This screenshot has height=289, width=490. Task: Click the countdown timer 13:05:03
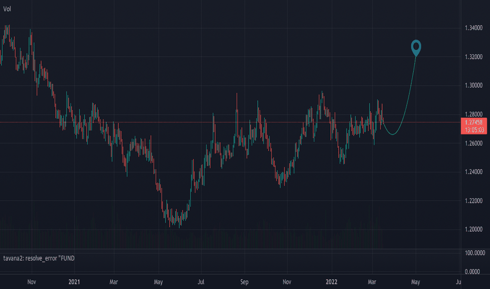point(474,130)
